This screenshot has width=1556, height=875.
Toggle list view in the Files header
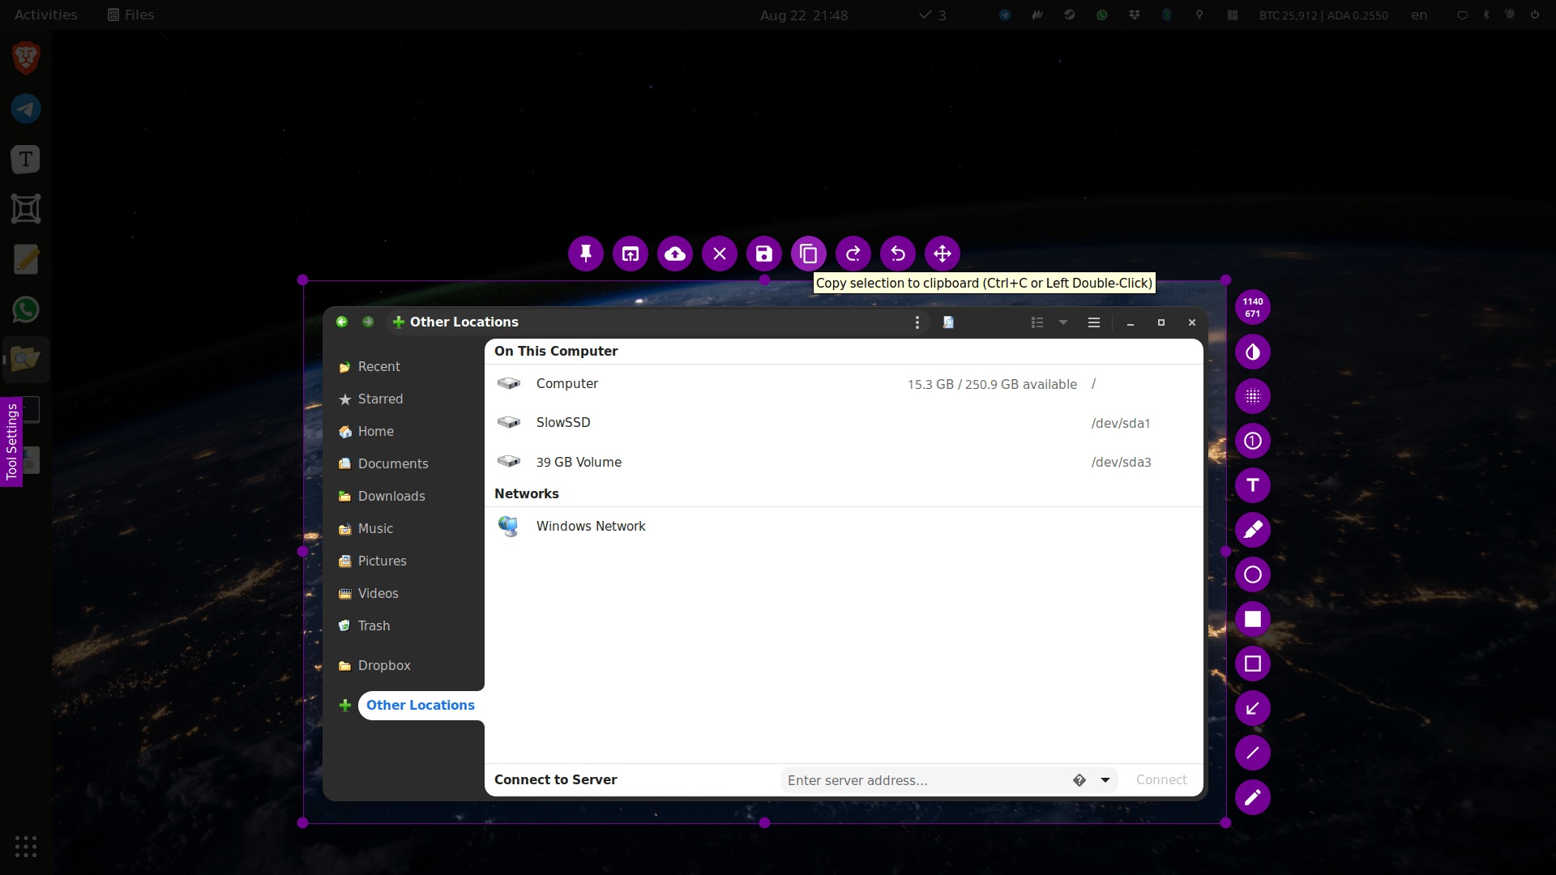point(1037,322)
